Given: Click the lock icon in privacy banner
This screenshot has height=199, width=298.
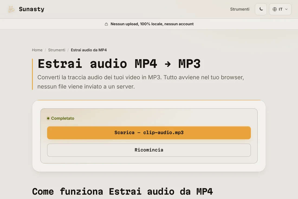Looking at the screenshot, I should tap(106, 24).
